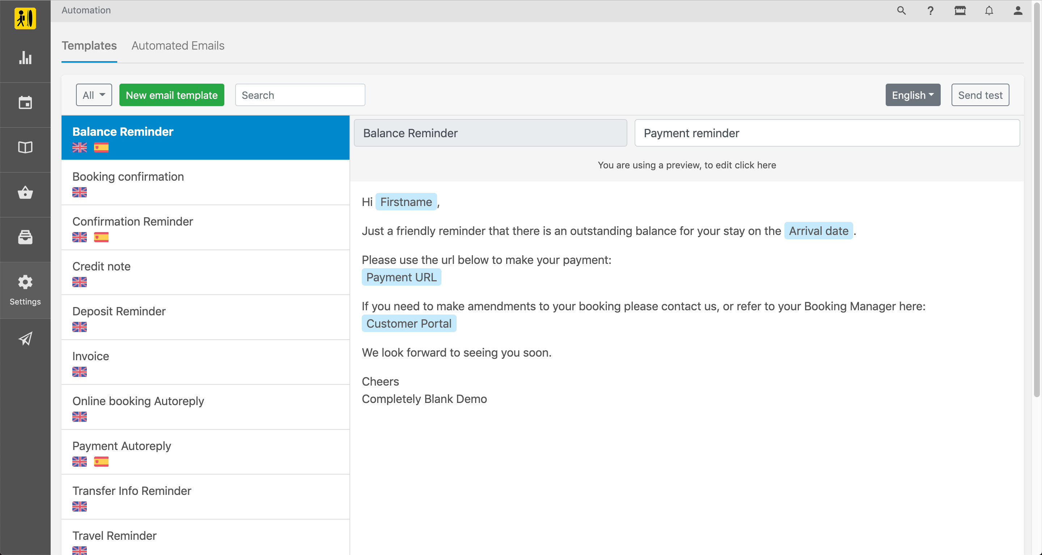Click the Send test button
1042x555 pixels.
[980, 95]
